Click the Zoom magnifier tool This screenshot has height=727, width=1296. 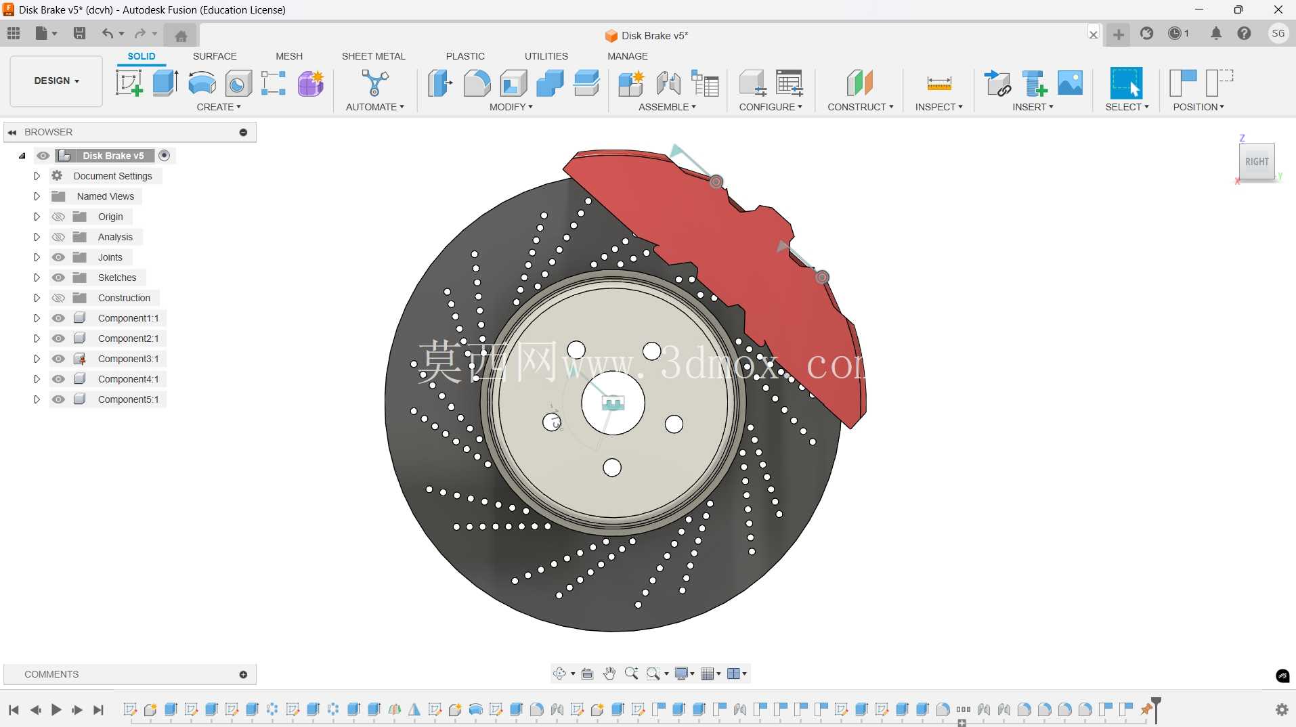click(x=631, y=674)
